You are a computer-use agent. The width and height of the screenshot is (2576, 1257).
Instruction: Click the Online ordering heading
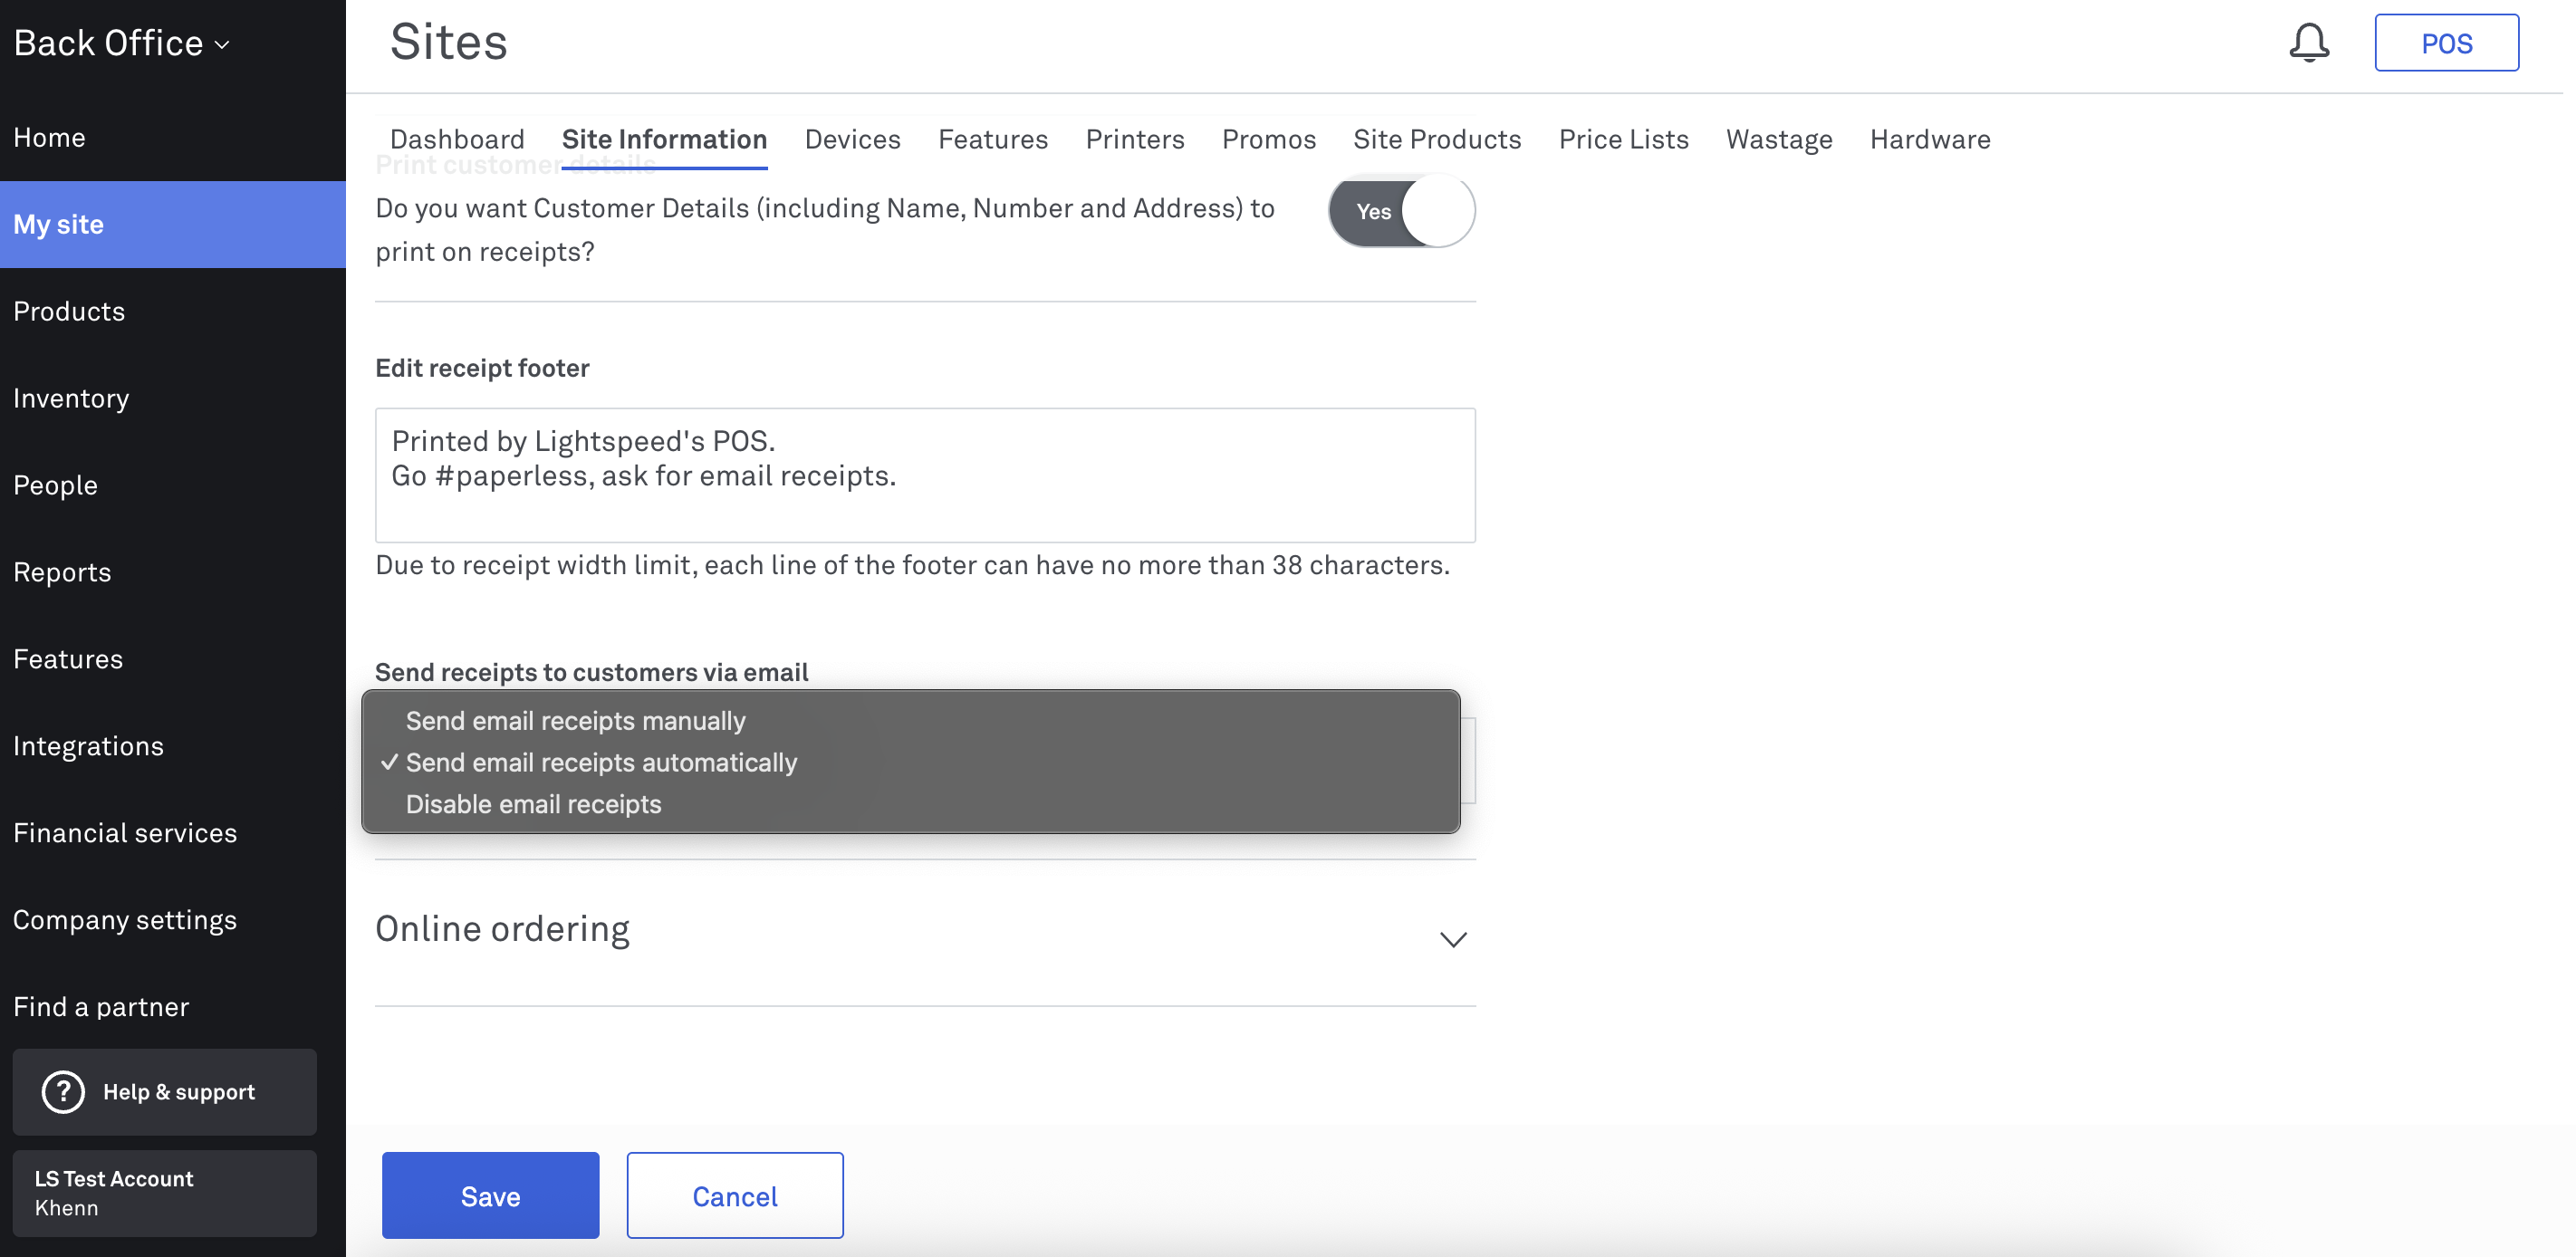[502, 929]
